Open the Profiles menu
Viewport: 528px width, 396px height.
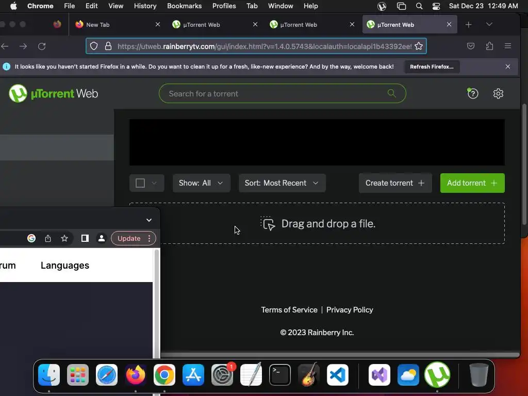click(x=224, y=6)
